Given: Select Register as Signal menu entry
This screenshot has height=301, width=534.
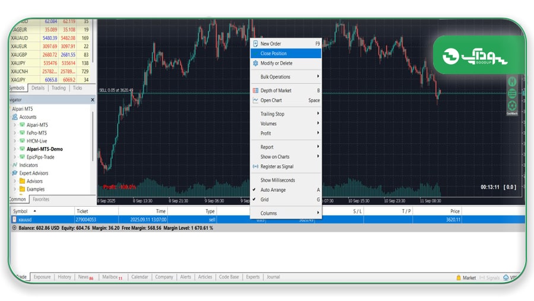Looking at the screenshot, I should (286, 166).
